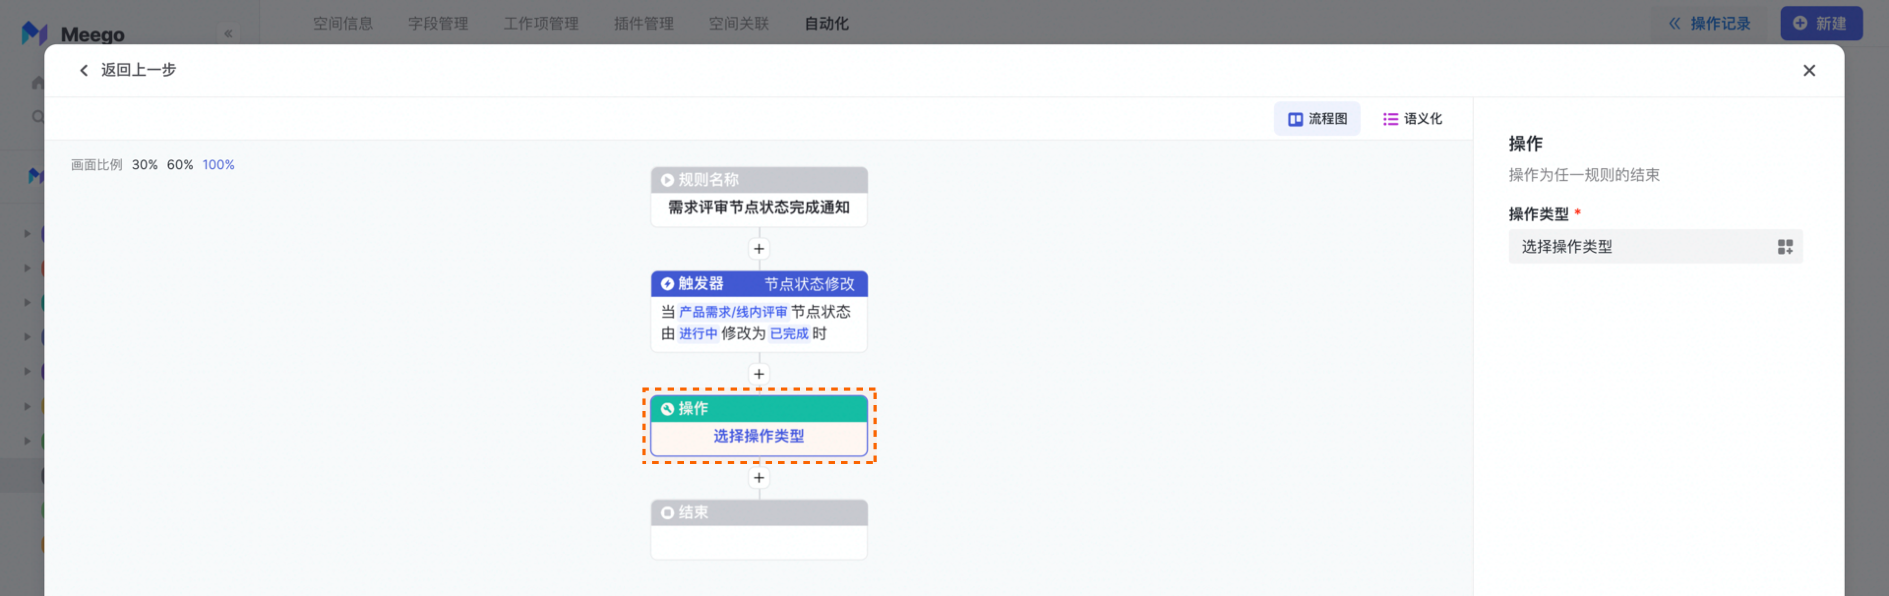Click the lightning icon in 触发器 header
1889x596 pixels.
pyautogui.click(x=668, y=284)
